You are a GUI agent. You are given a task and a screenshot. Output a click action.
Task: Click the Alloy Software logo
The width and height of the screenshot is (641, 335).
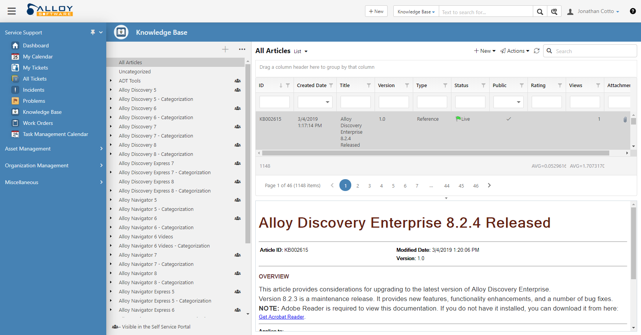point(50,10)
